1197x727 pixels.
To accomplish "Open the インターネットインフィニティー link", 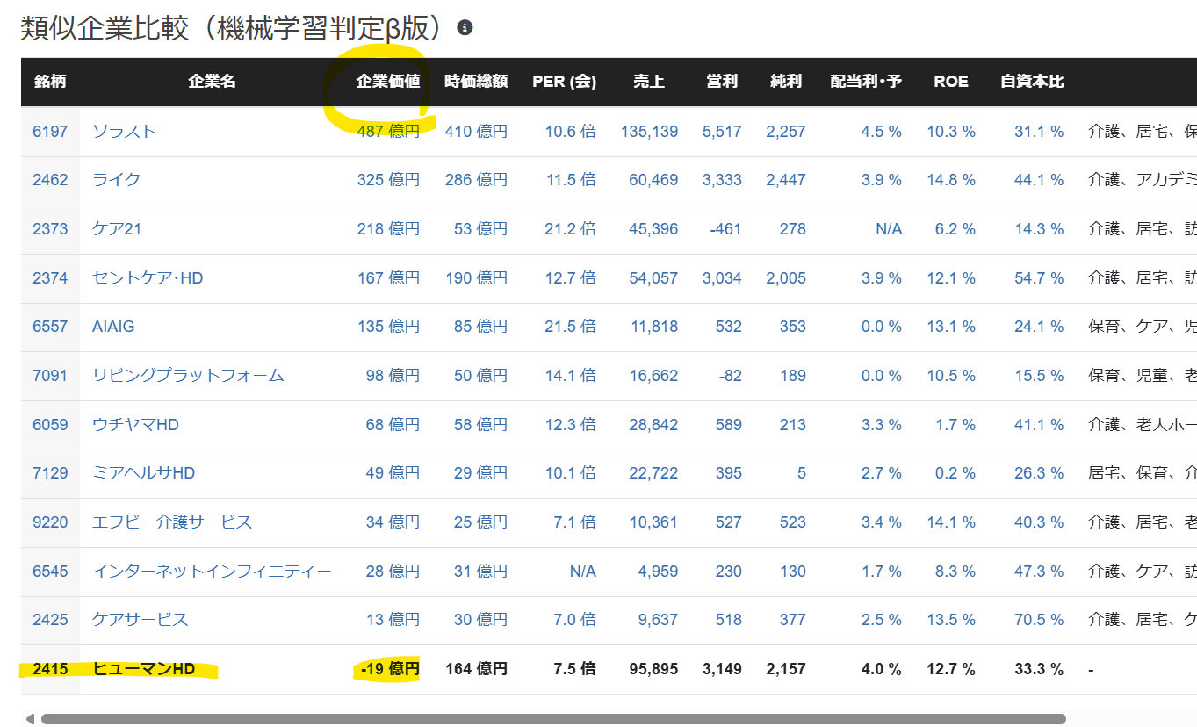I will click(x=212, y=572).
